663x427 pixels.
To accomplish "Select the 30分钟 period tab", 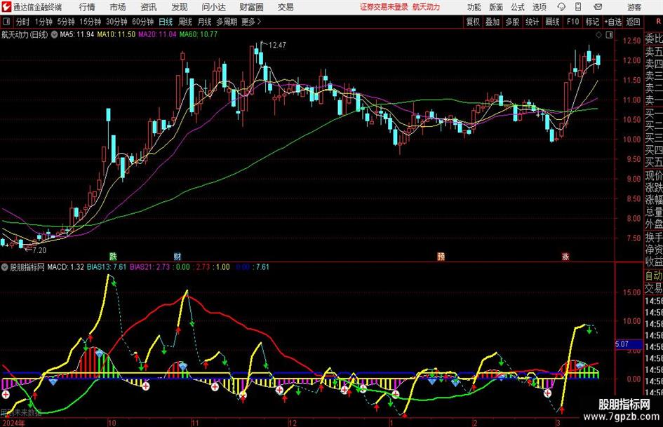I will pos(116,22).
